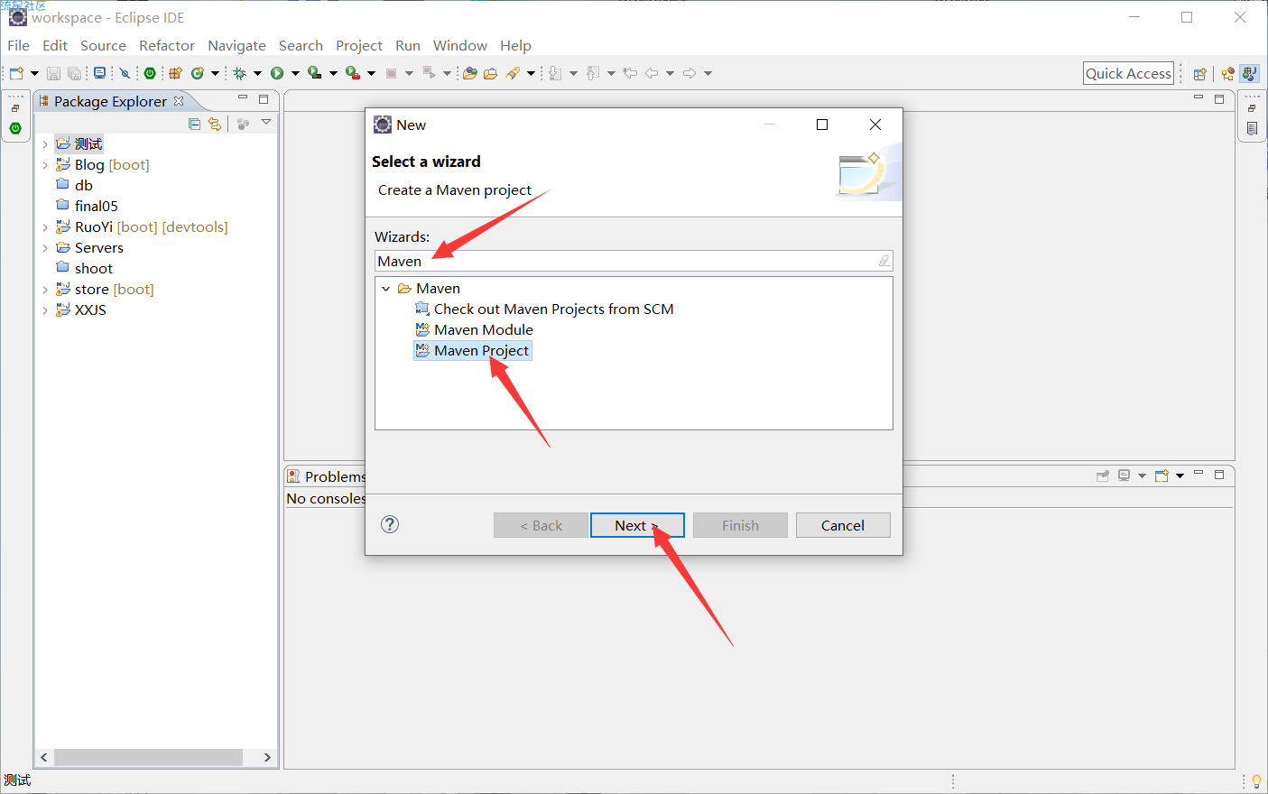The image size is (1268, 794).
Task: Click the Save All toolbar icon
Action: pos(74,73)
